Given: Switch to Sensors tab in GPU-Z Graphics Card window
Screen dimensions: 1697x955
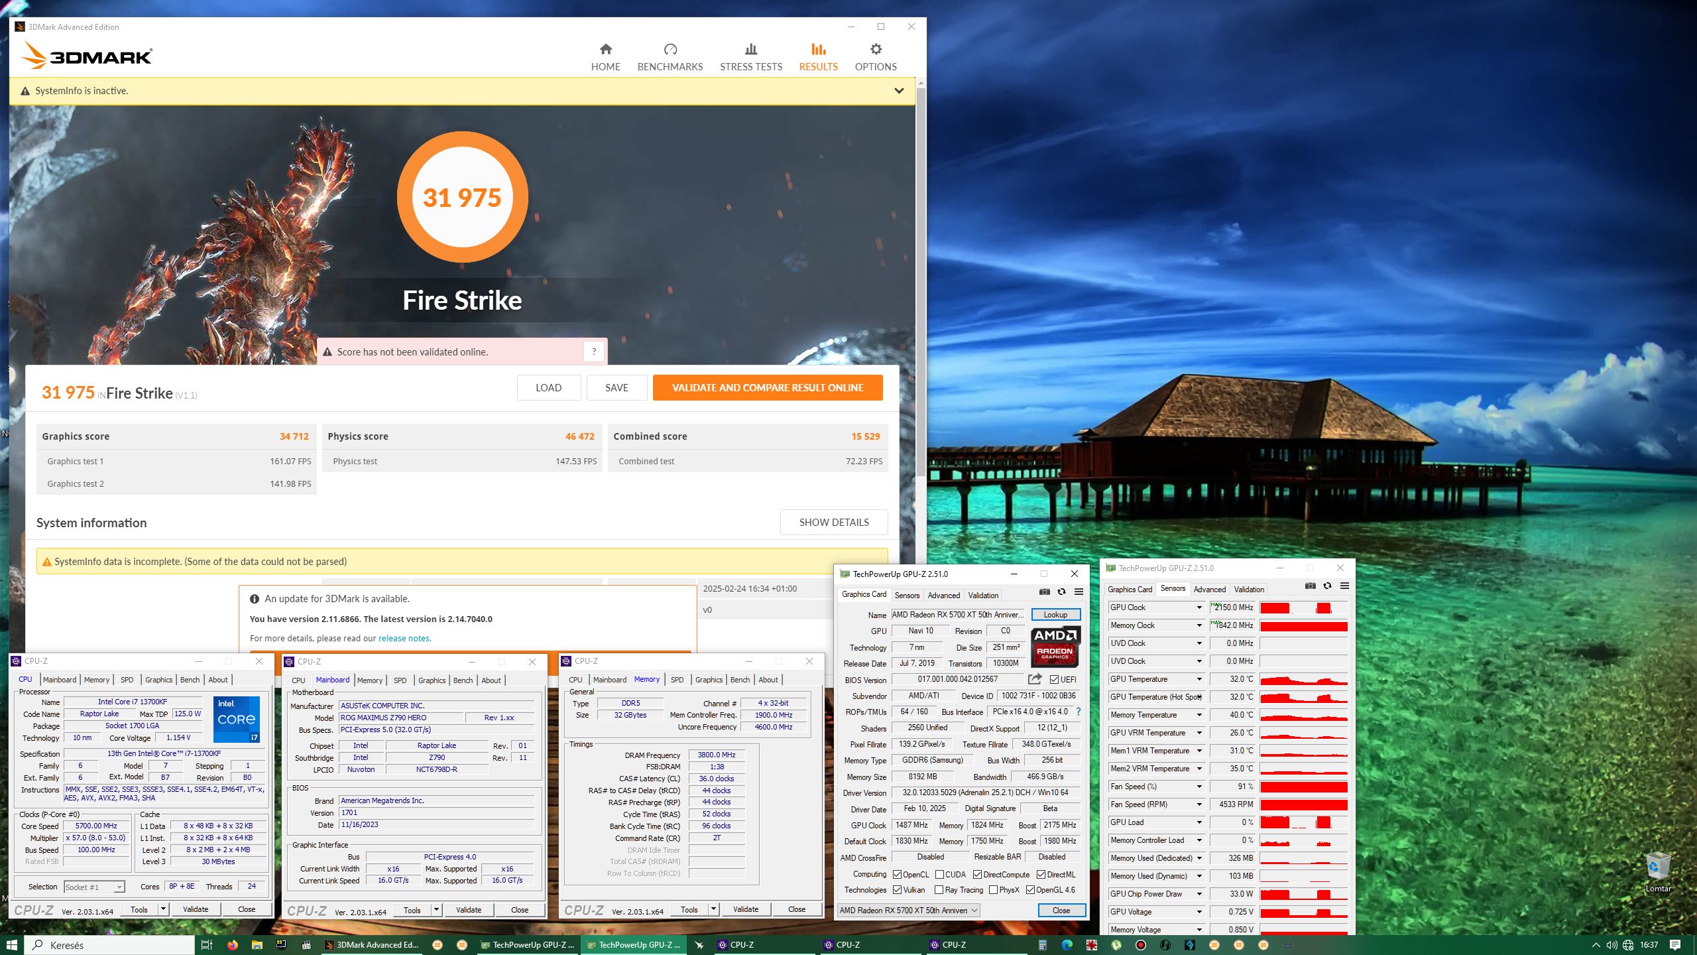Looking at the screenshot, I should click(x=906, y=596).
